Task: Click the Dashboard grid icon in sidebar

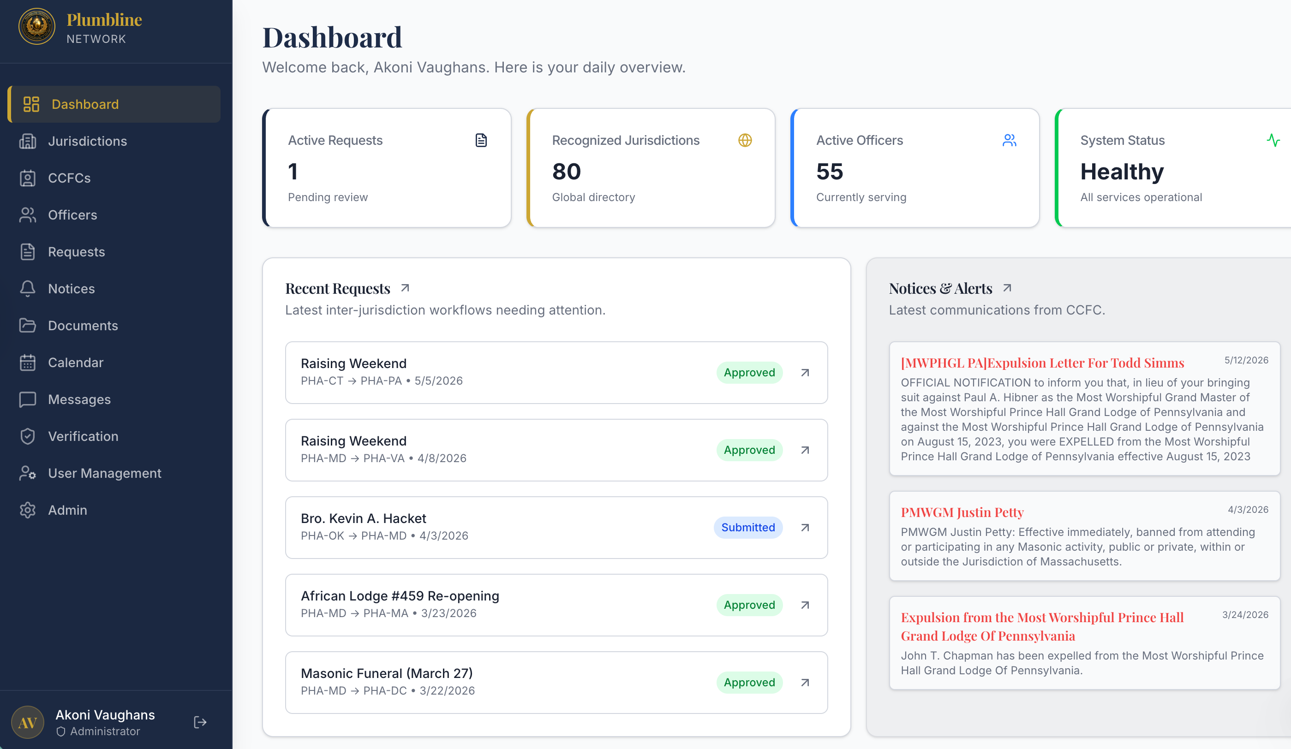Action: (x=31, y=104)
